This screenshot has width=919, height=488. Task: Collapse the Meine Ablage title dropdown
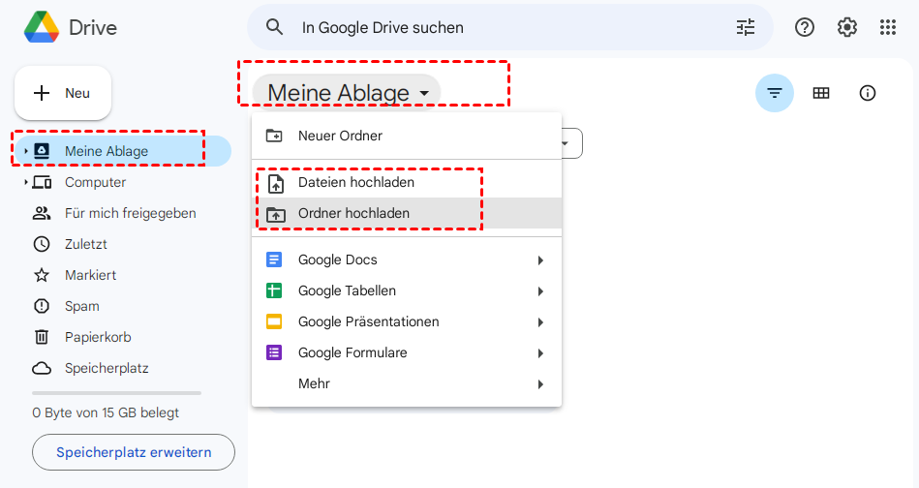coord(424,94)
